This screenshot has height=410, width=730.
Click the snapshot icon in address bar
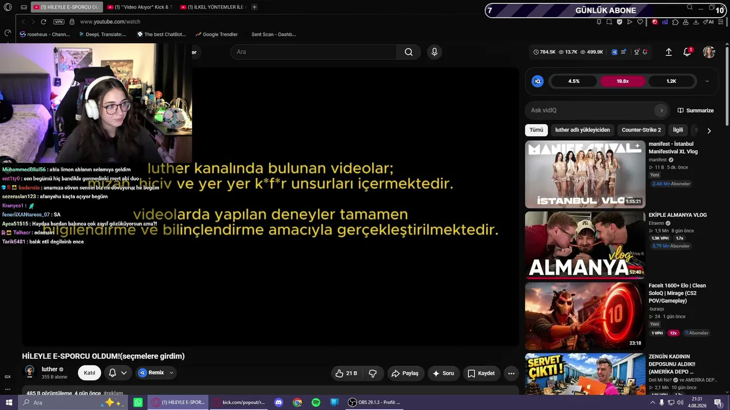point(609,22)
